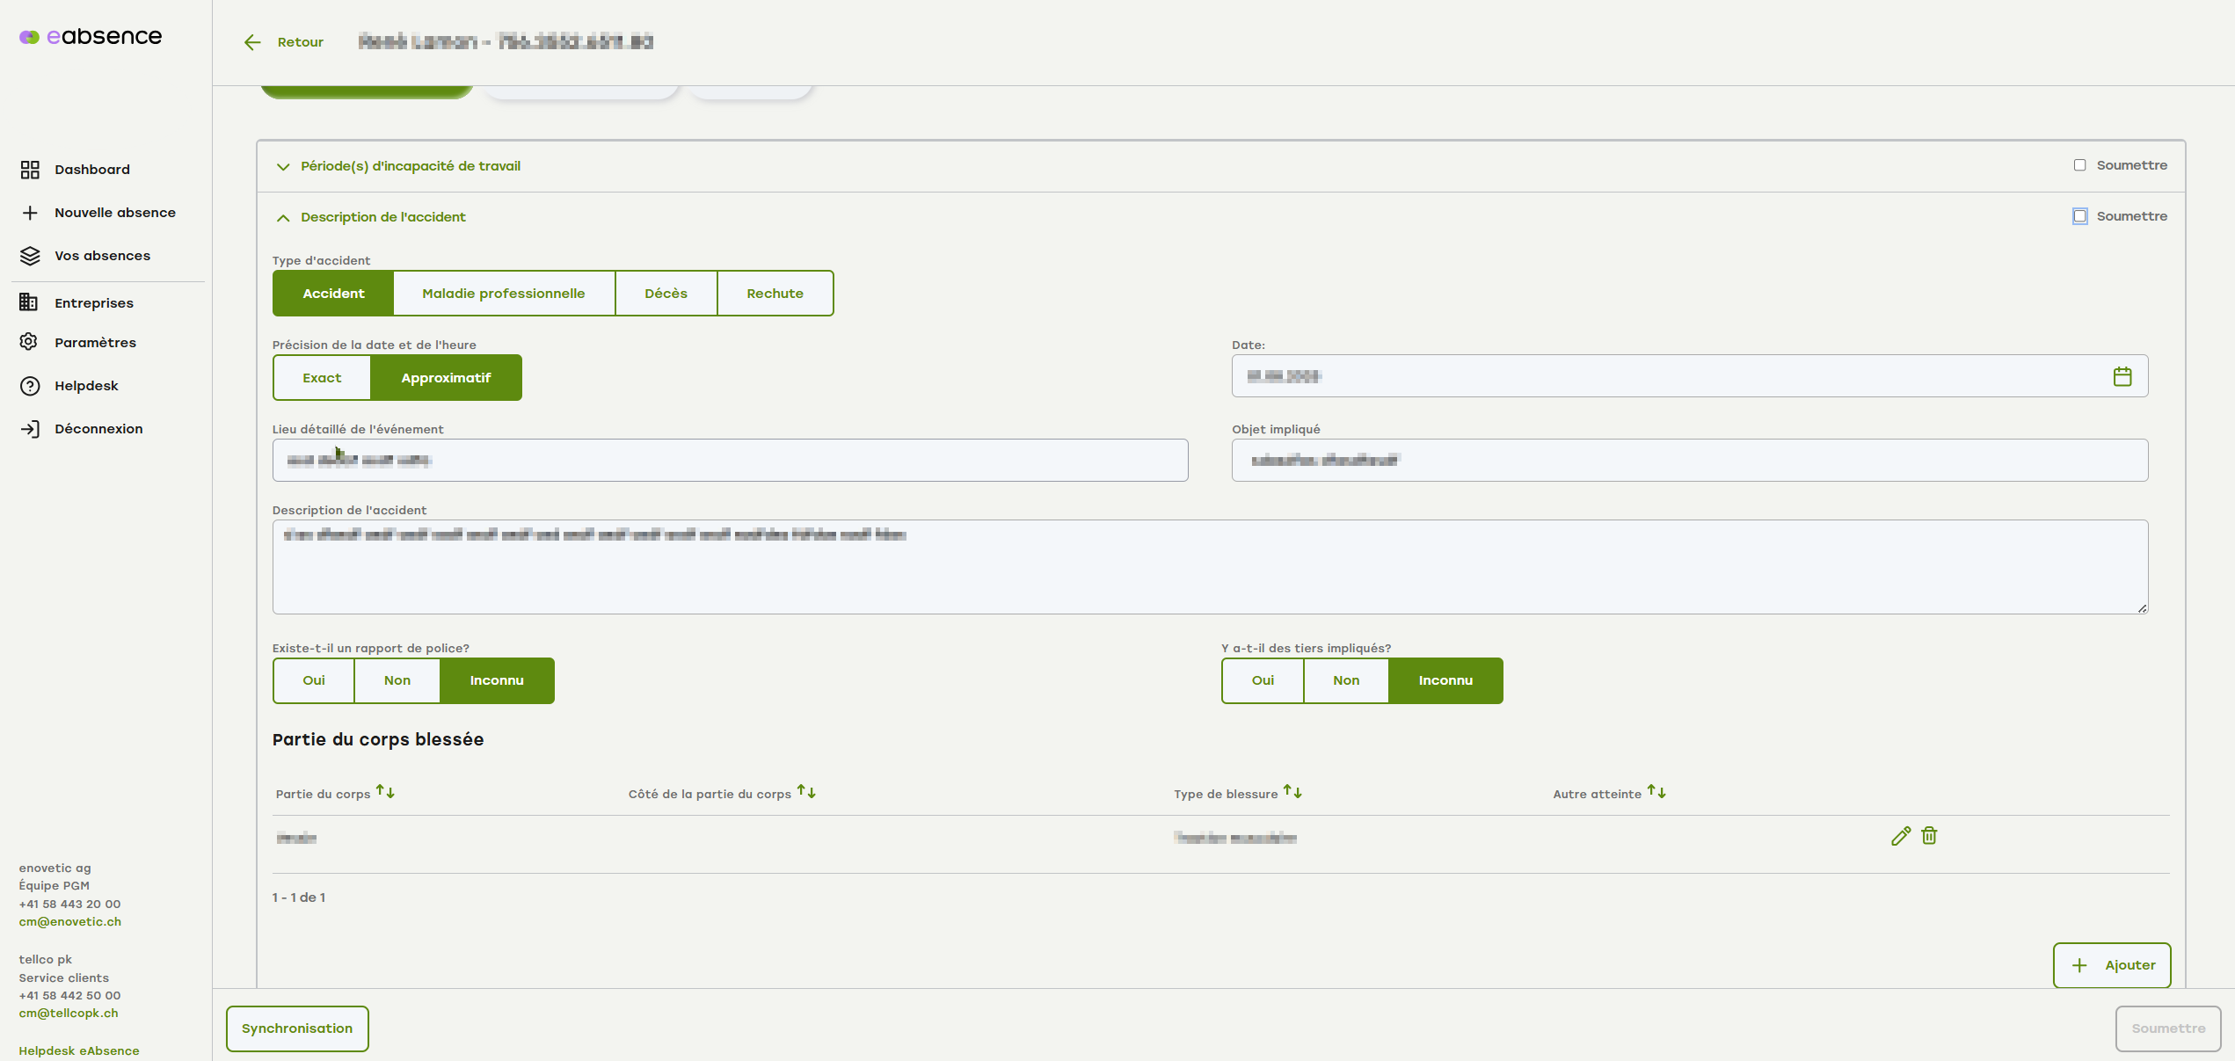Click the Ajouter button
Screen dimensions: 2235x1061
point(2111,965)
